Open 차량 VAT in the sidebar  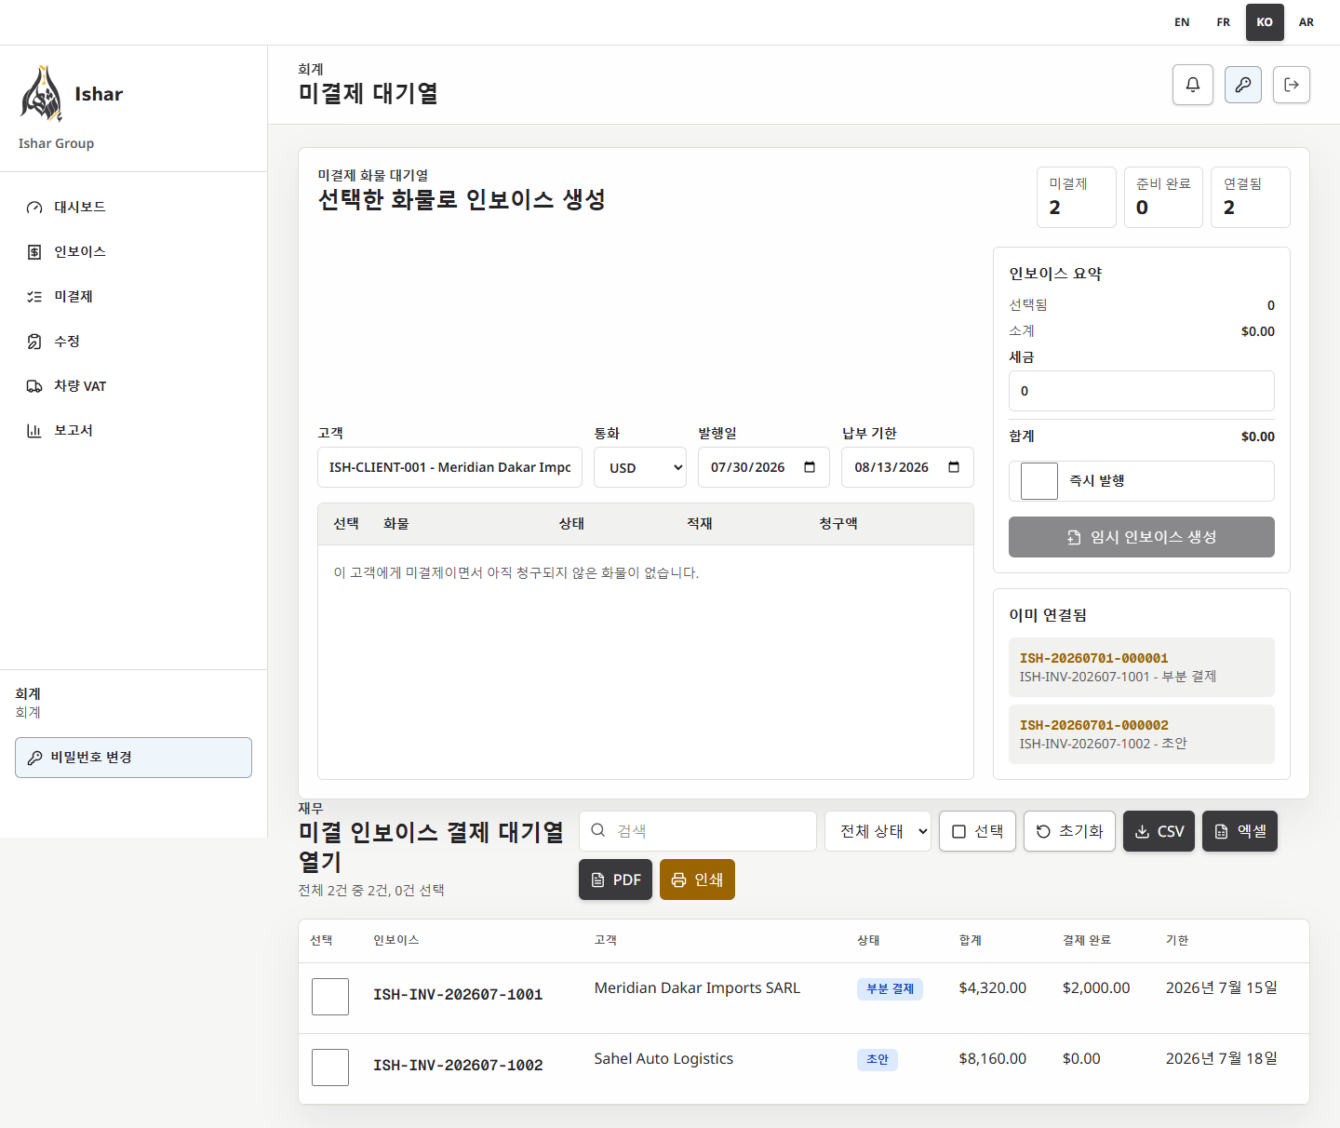[133, 385]
